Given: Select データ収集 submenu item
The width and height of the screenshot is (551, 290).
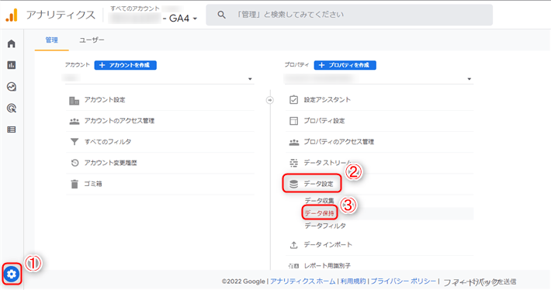Looking at the screenshot, I should click(319, 201).
